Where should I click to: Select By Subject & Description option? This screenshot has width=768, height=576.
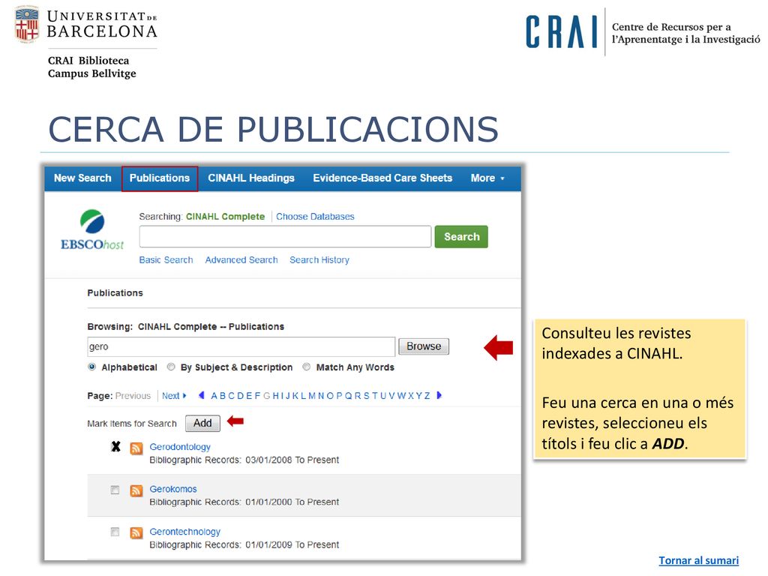click(171, 367)
